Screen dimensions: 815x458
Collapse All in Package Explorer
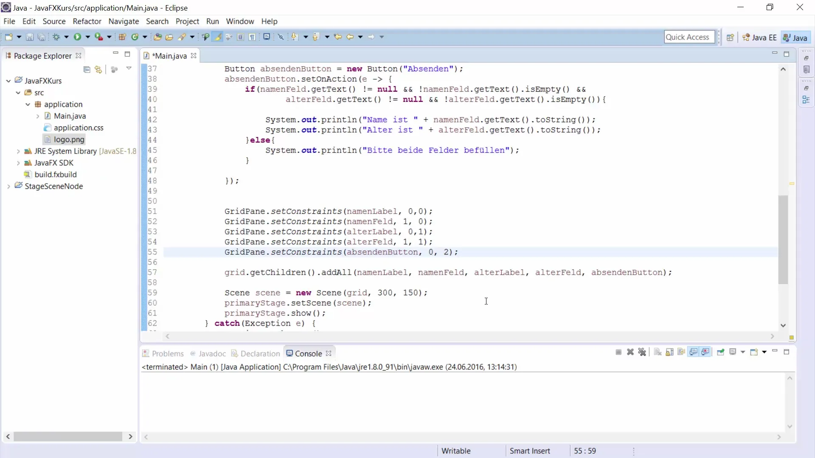[87, 69]
